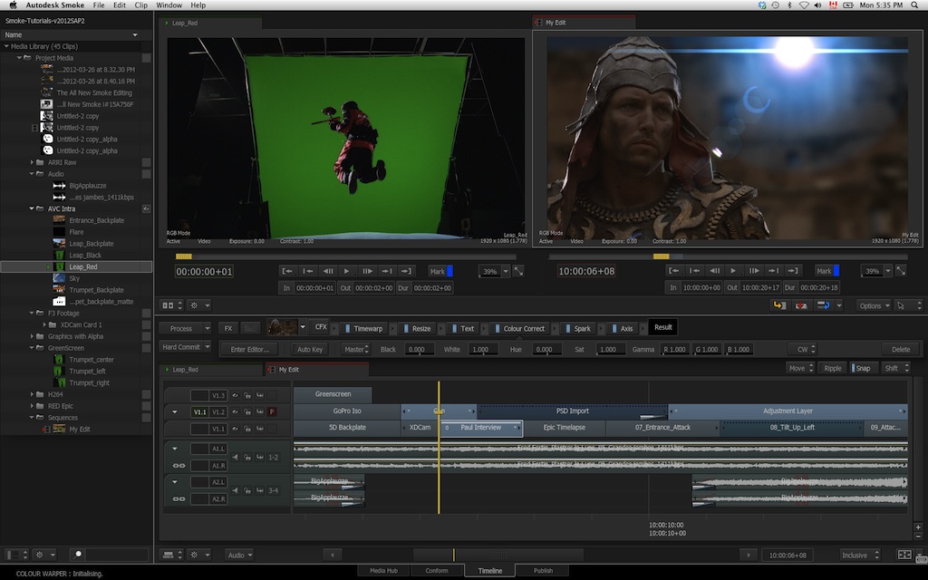
Task: Click the Auto Key button
Action: click(310, 349)
